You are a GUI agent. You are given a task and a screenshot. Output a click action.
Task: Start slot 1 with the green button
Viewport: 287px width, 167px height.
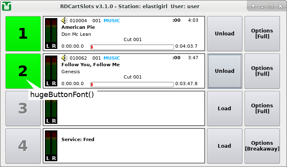[x=23, y=34]
